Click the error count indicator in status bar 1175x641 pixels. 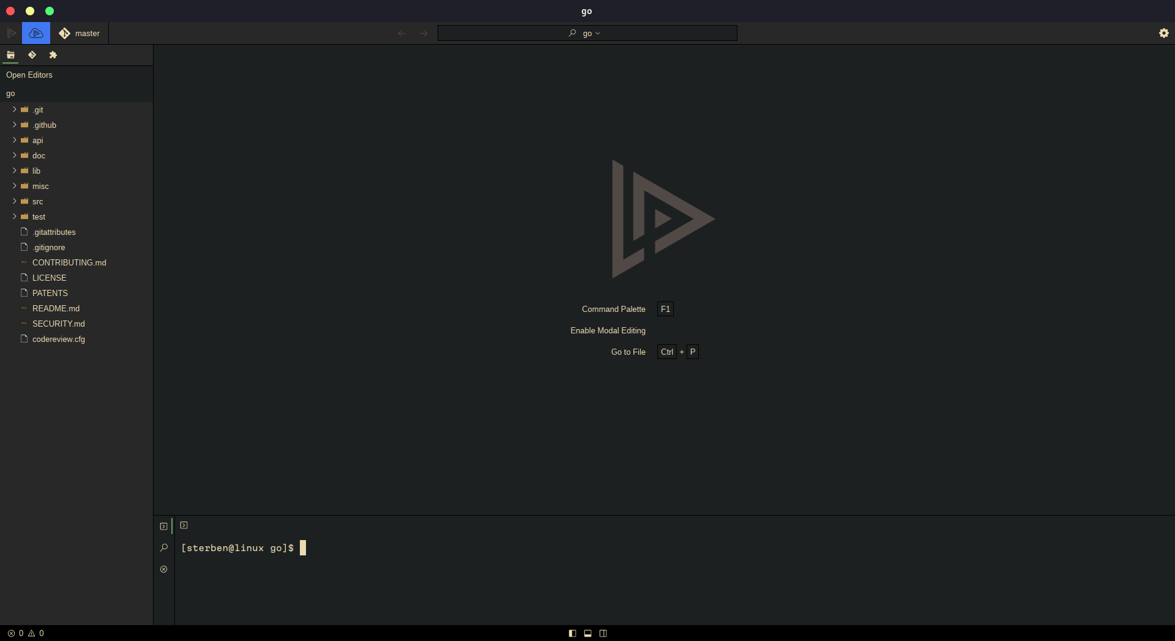[16, 633]
